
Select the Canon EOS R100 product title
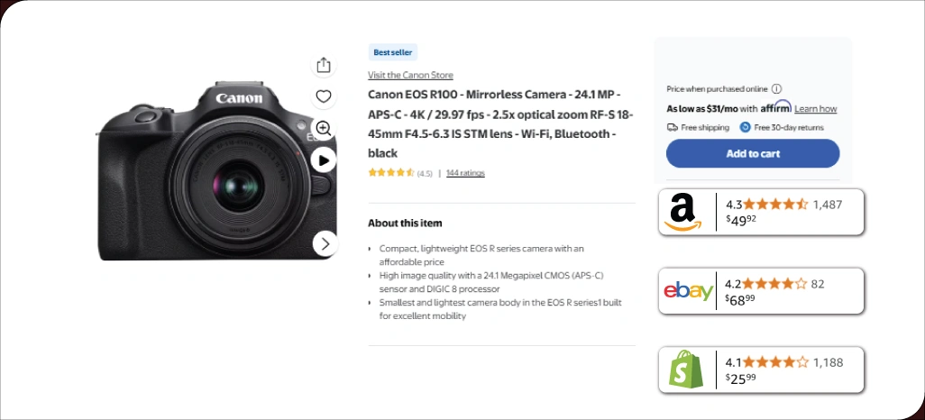(500, 123)
